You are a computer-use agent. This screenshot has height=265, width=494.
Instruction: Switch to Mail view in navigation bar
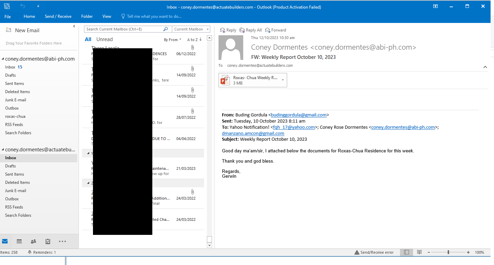click(x=5, y=241)
